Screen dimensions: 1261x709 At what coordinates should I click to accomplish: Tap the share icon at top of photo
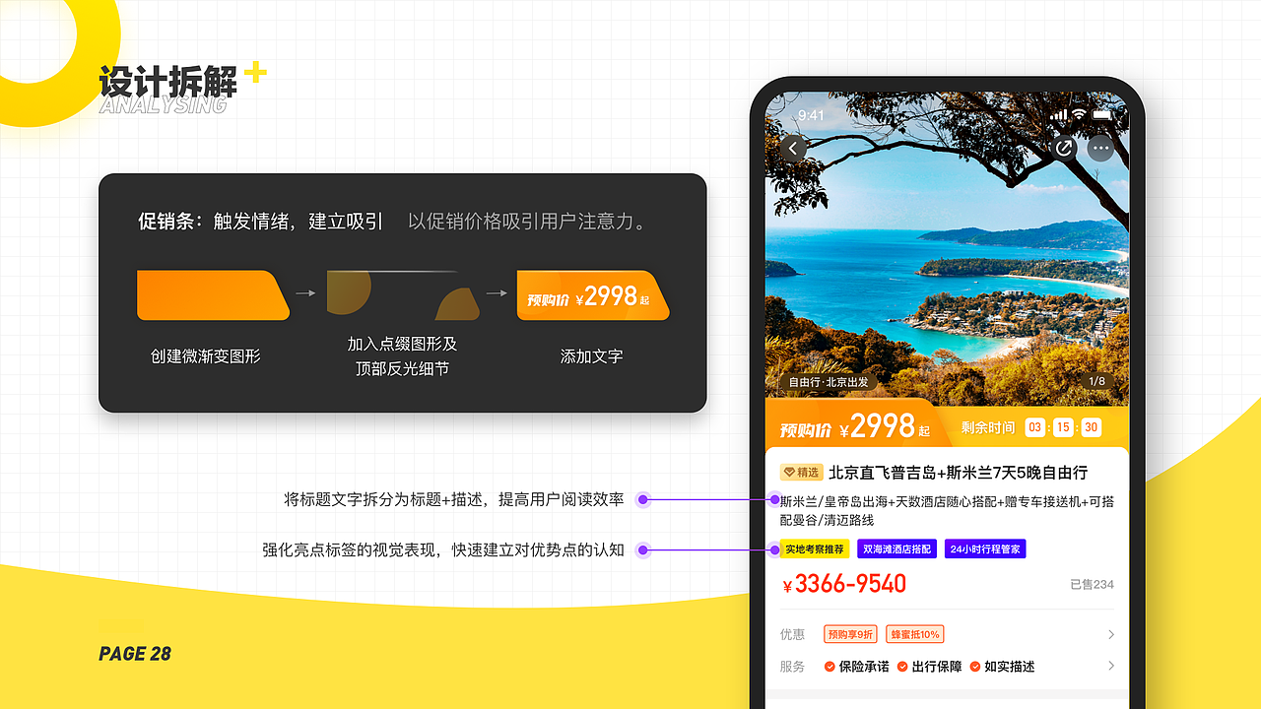[1063, 149]
